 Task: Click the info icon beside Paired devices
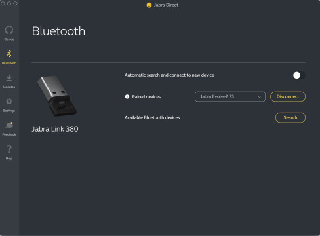pos(127,96)
